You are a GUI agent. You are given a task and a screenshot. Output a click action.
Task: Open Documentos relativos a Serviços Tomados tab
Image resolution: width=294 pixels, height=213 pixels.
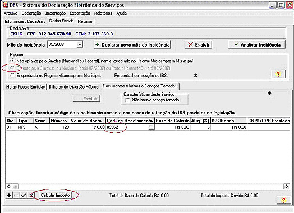coord(140,86)
